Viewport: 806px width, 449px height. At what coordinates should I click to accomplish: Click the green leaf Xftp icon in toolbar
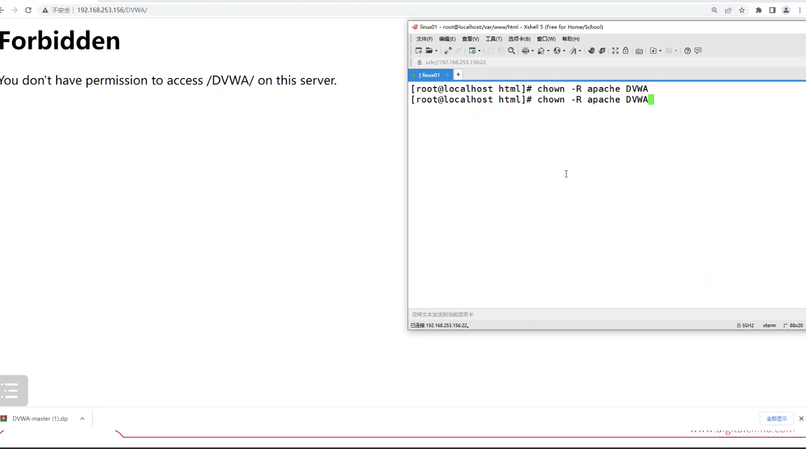pyautogui.click(x=602, y=51)
